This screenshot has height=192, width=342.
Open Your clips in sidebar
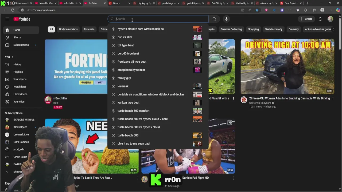coord(21,102)
